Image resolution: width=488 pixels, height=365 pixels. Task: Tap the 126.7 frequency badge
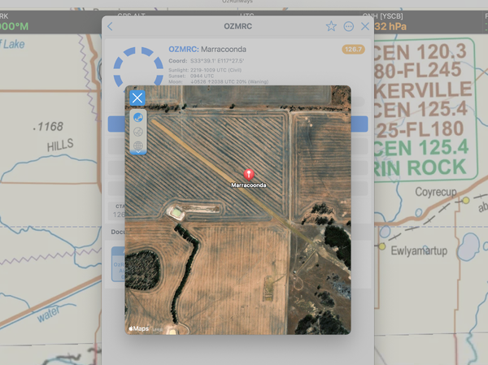click(353, 50)
